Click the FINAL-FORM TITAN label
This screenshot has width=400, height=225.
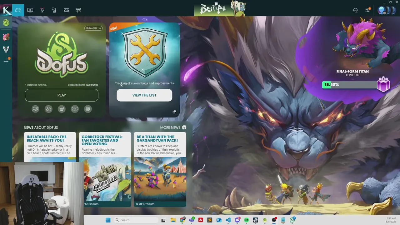tap(352, 72)
